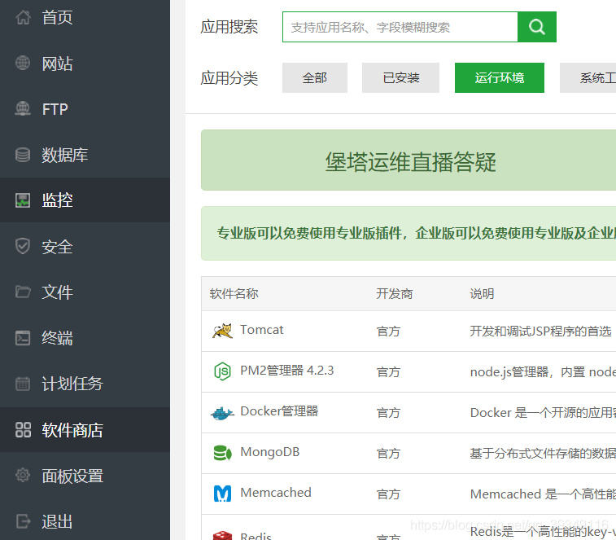Viewport: 616px width, 540px height.
Task: Focus the 应用搜索 input field
Action: 400,27
